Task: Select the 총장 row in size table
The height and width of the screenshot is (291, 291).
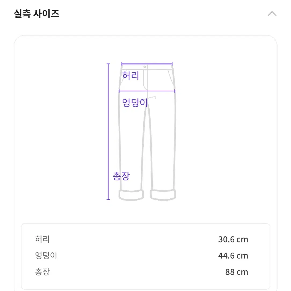Action: [x=141, y=272]
